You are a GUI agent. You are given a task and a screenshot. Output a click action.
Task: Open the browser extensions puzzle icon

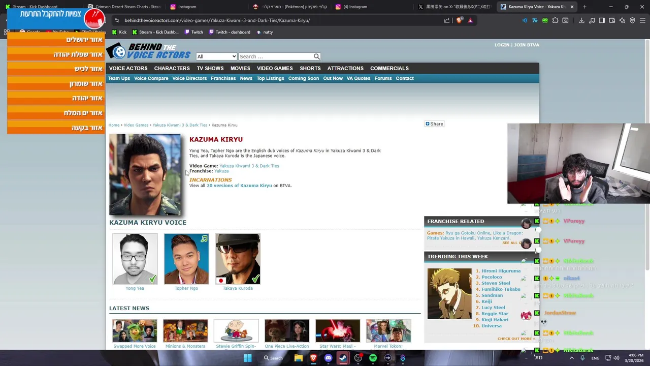[x=555, y=20]
